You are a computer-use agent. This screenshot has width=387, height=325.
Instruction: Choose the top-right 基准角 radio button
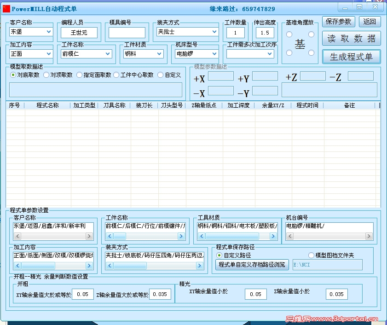(x=311, y=35)
